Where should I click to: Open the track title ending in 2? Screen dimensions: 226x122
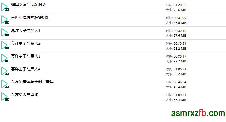tap(26, 43)
